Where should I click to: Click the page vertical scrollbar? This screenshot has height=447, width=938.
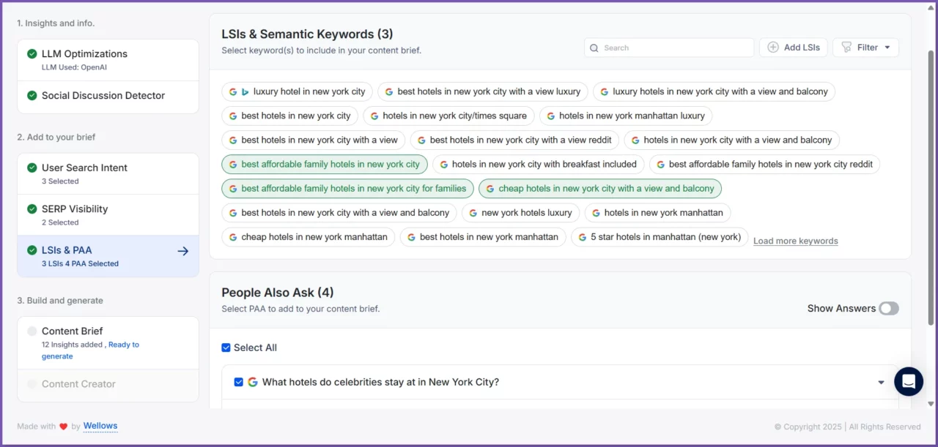[x=931, y=183]
